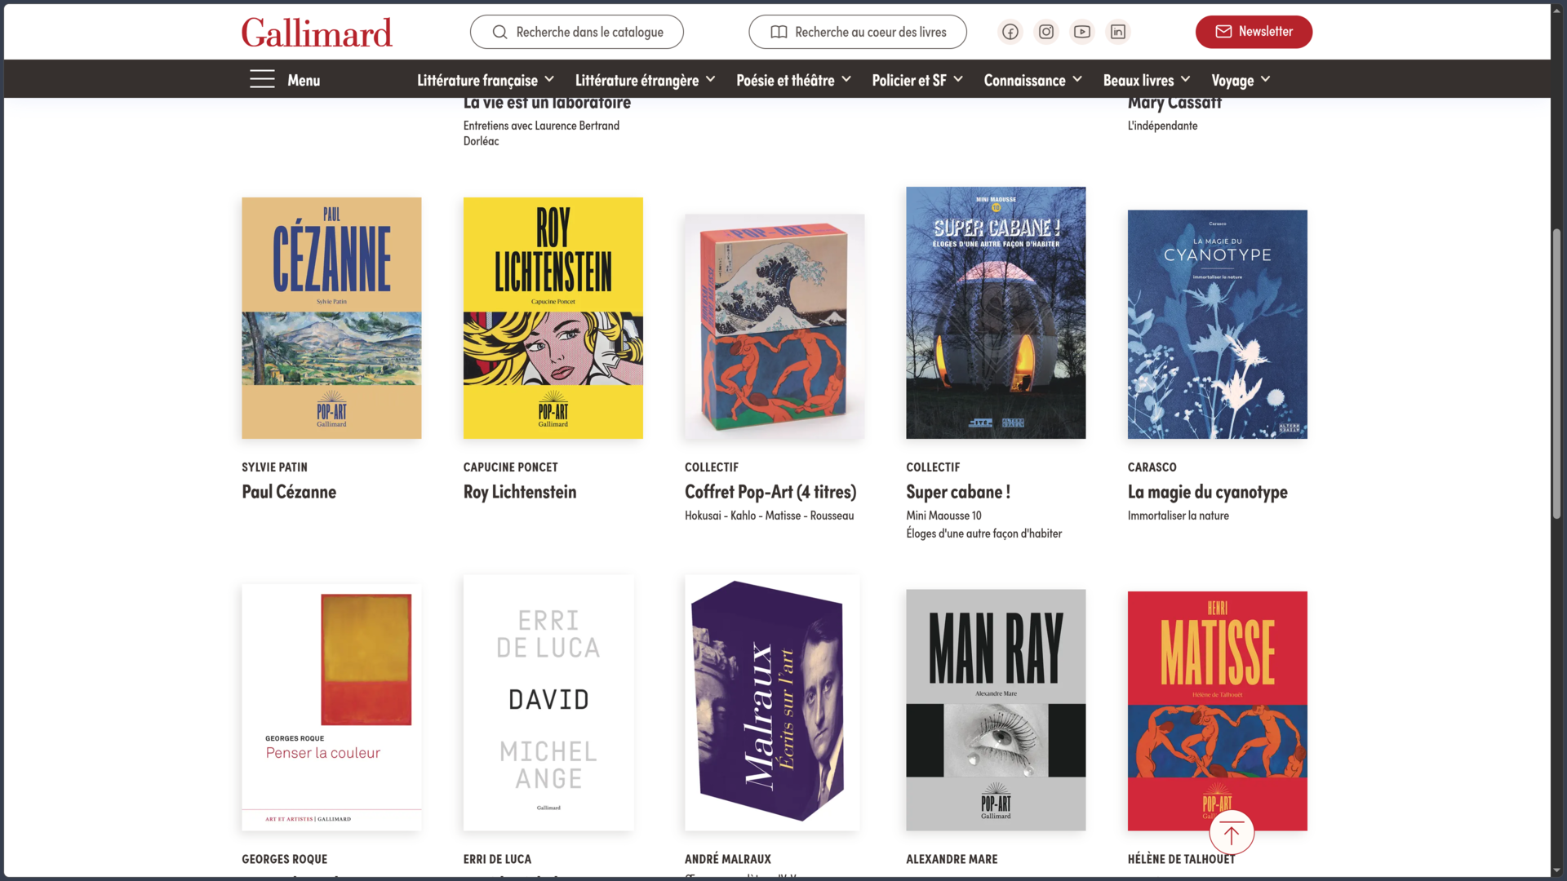Open the Man Ray book cover
Screen dimensions: 1567x881
click(996, 711)
